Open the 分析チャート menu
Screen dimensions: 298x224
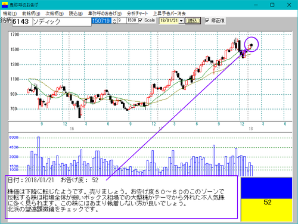pyautogui.click(x=137, y=14)
